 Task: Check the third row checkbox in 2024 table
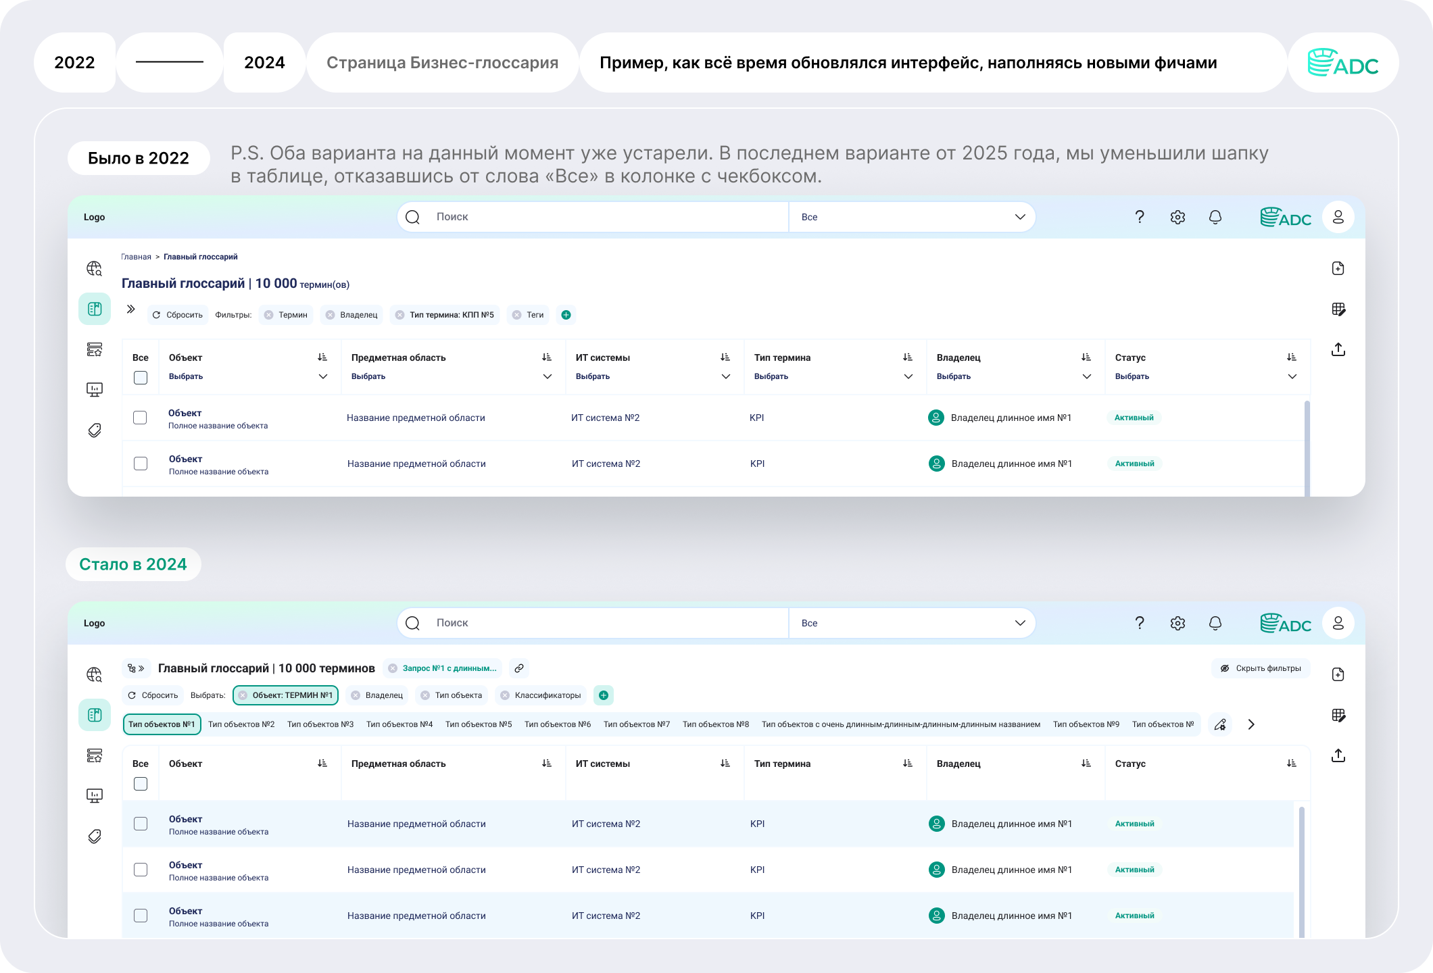pos(141,916)
